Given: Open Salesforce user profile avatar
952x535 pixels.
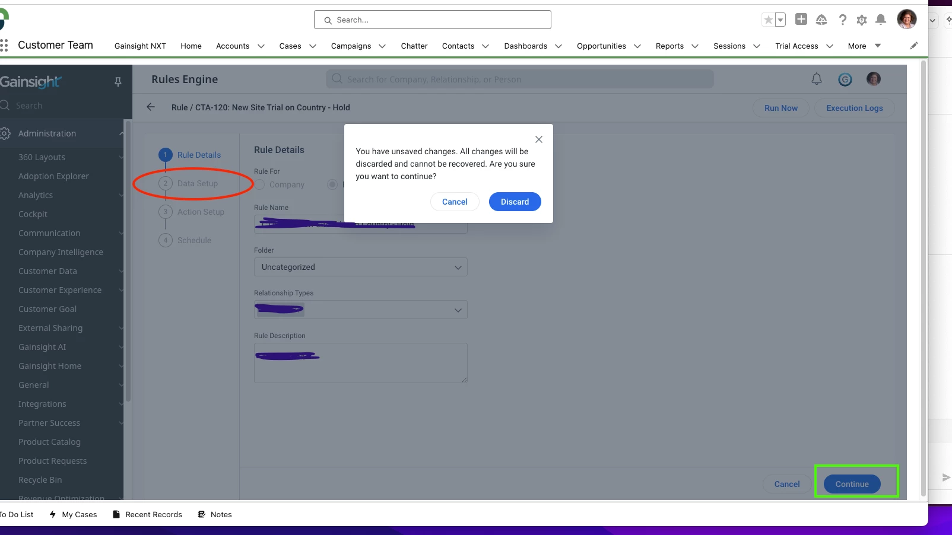Looking at the screenshot, I should [906, 19].
